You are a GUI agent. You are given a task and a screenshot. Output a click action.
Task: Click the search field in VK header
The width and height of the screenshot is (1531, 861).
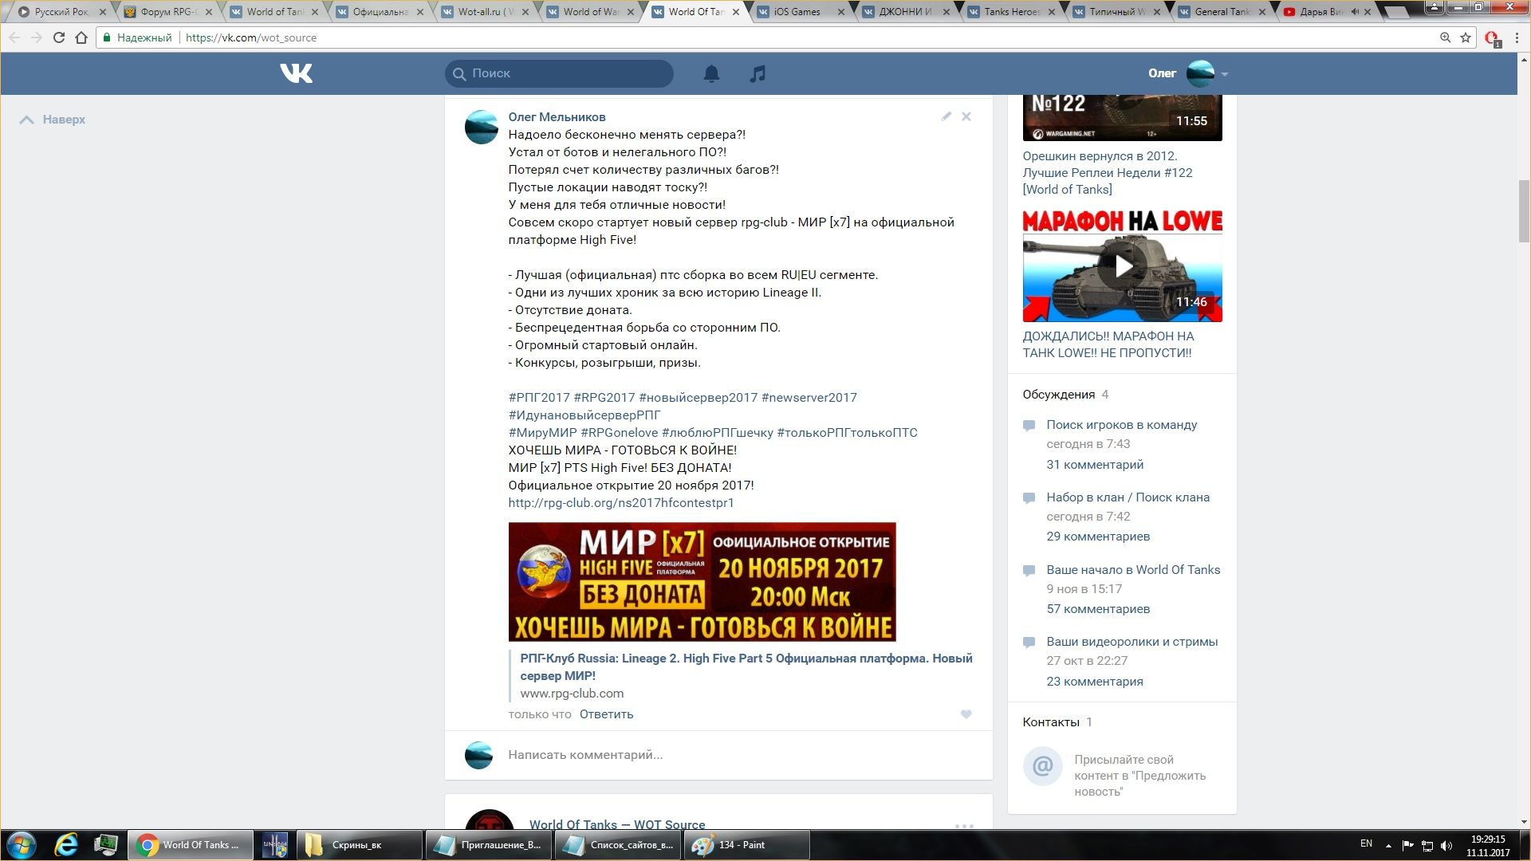(559, 73)
